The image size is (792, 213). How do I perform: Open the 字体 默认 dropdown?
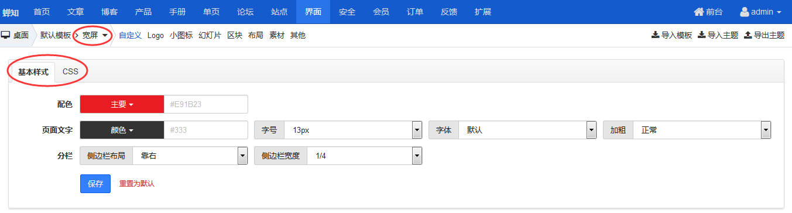pos(527,130)
